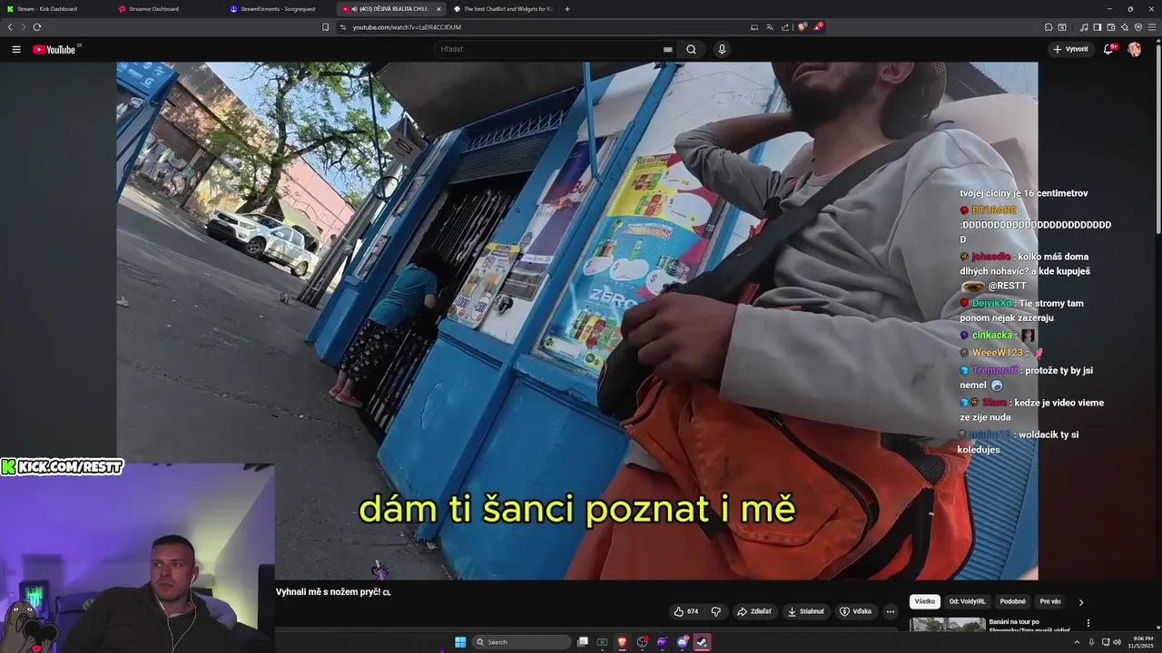Click the video player showing Chile street
Image resolution: width=1162 pixels, height=653 pixels.
tap(576, 320)
